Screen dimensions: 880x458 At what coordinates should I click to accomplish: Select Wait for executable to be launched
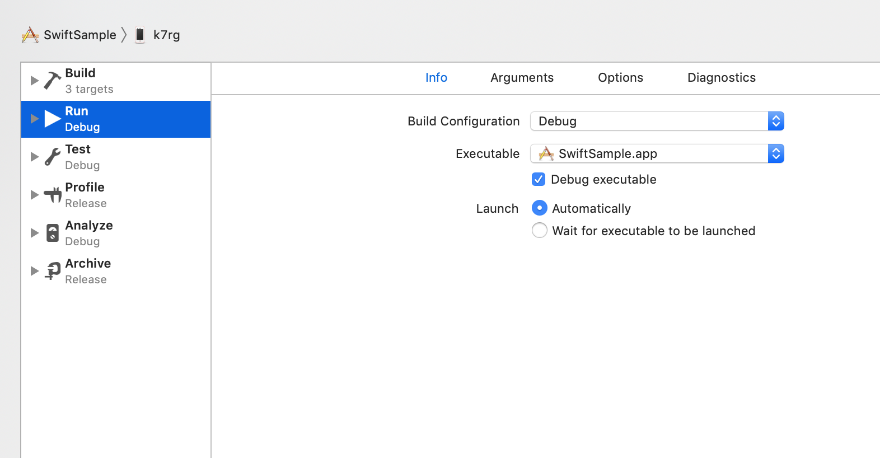point(540,230)
